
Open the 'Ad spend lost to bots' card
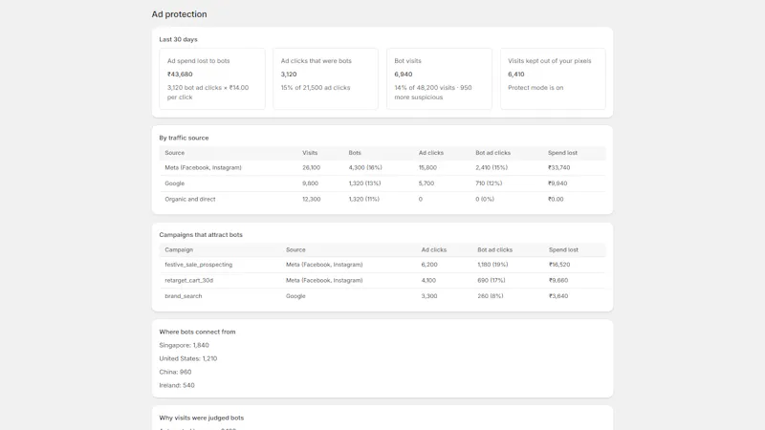coord(212,78)
